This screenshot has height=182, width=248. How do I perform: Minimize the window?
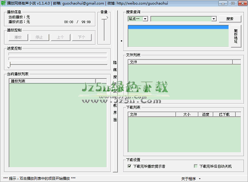[x=223, y=3]
